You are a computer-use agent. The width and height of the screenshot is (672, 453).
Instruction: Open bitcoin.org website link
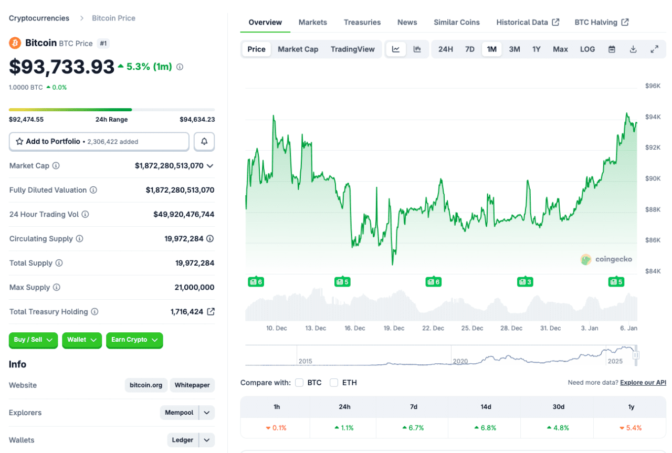coord(146,385)
